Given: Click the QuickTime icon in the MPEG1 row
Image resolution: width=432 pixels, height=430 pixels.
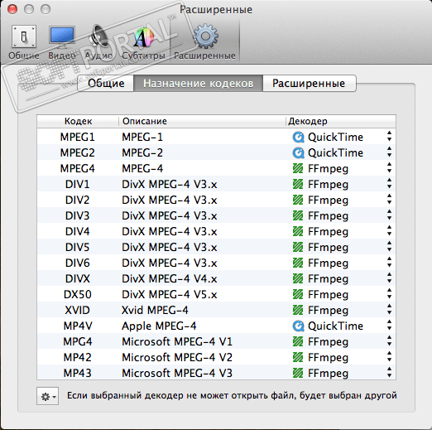Looking at the screenshot, I should point(298,137).
